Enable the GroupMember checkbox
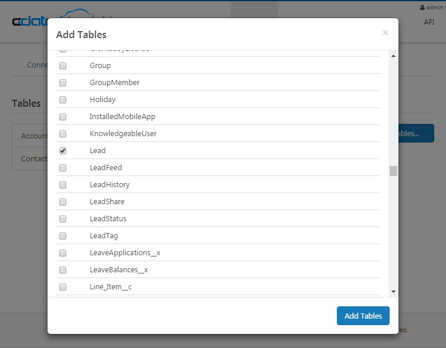This screenshot has height=348, width=446. [x=63, y=83]
